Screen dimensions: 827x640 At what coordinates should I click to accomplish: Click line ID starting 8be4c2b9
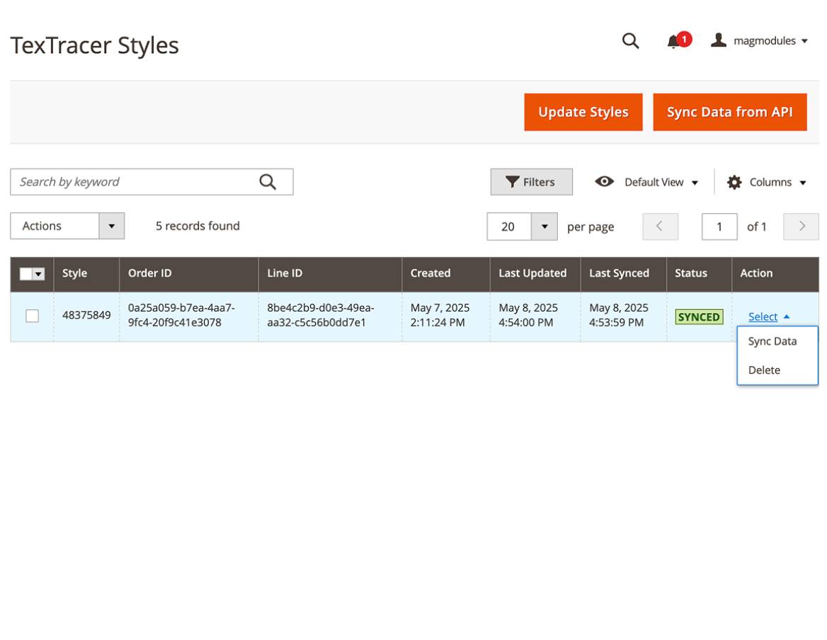321,315
